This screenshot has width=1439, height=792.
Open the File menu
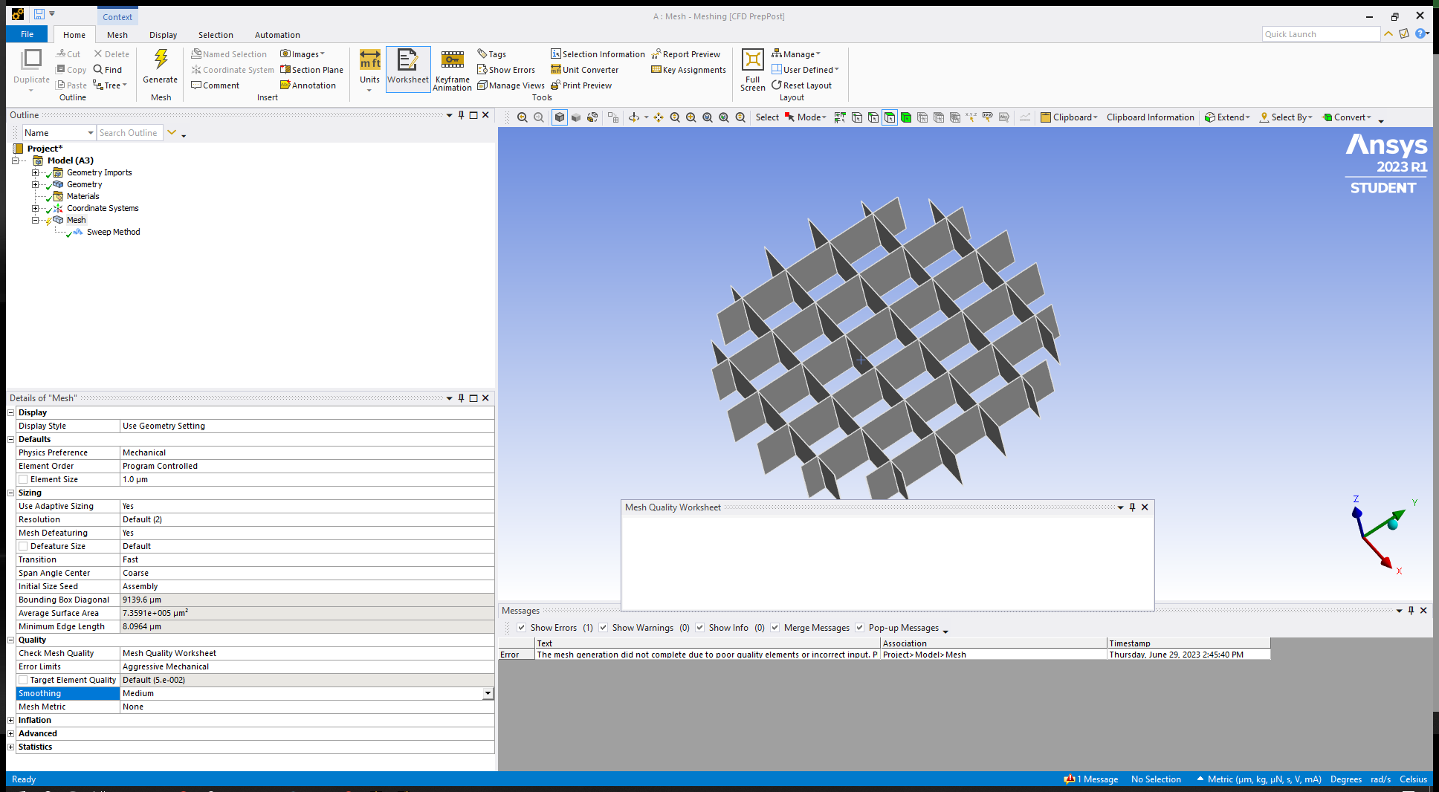click(x=27, y=34)
